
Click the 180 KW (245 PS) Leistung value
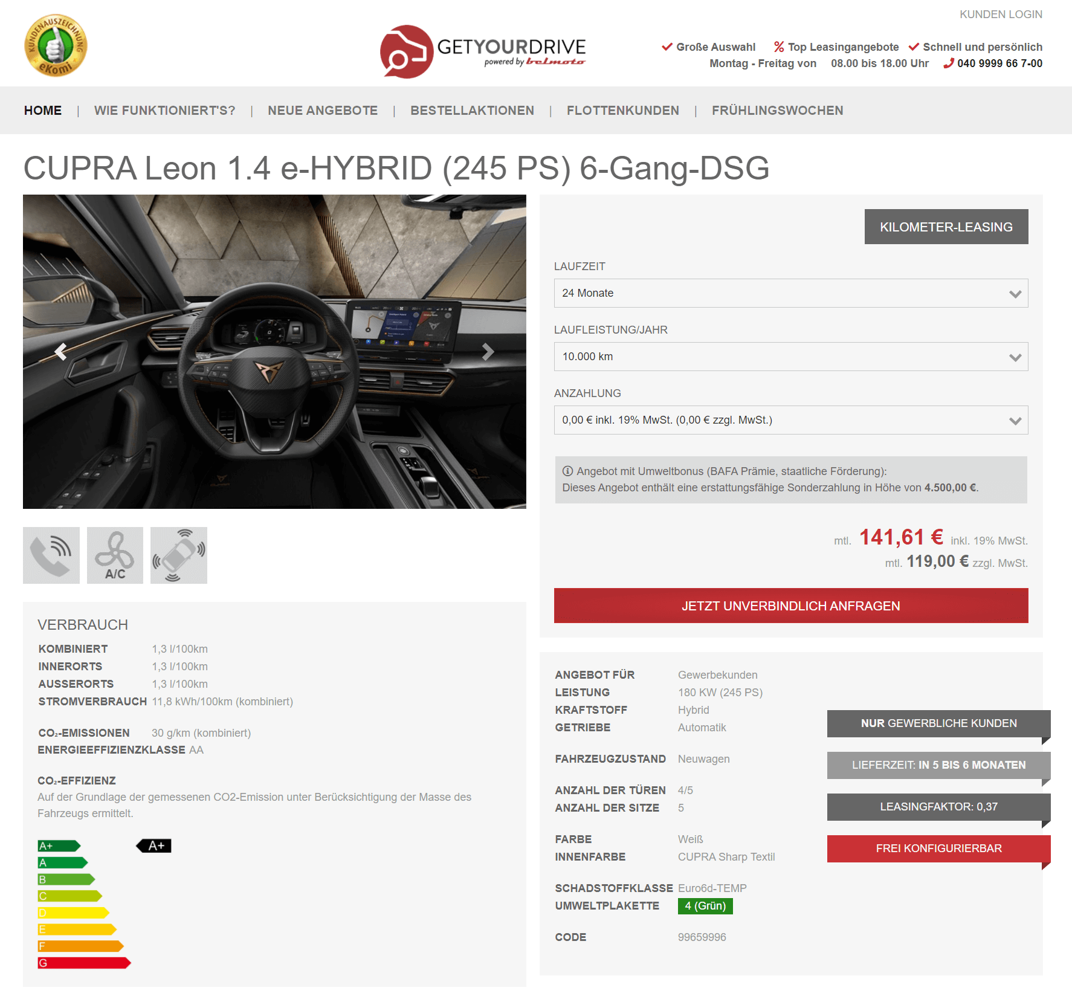pyautogui.click(x=720, y=693)
